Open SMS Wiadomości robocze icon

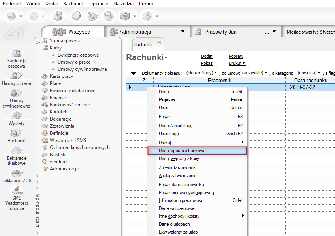(x=16, y=190)
